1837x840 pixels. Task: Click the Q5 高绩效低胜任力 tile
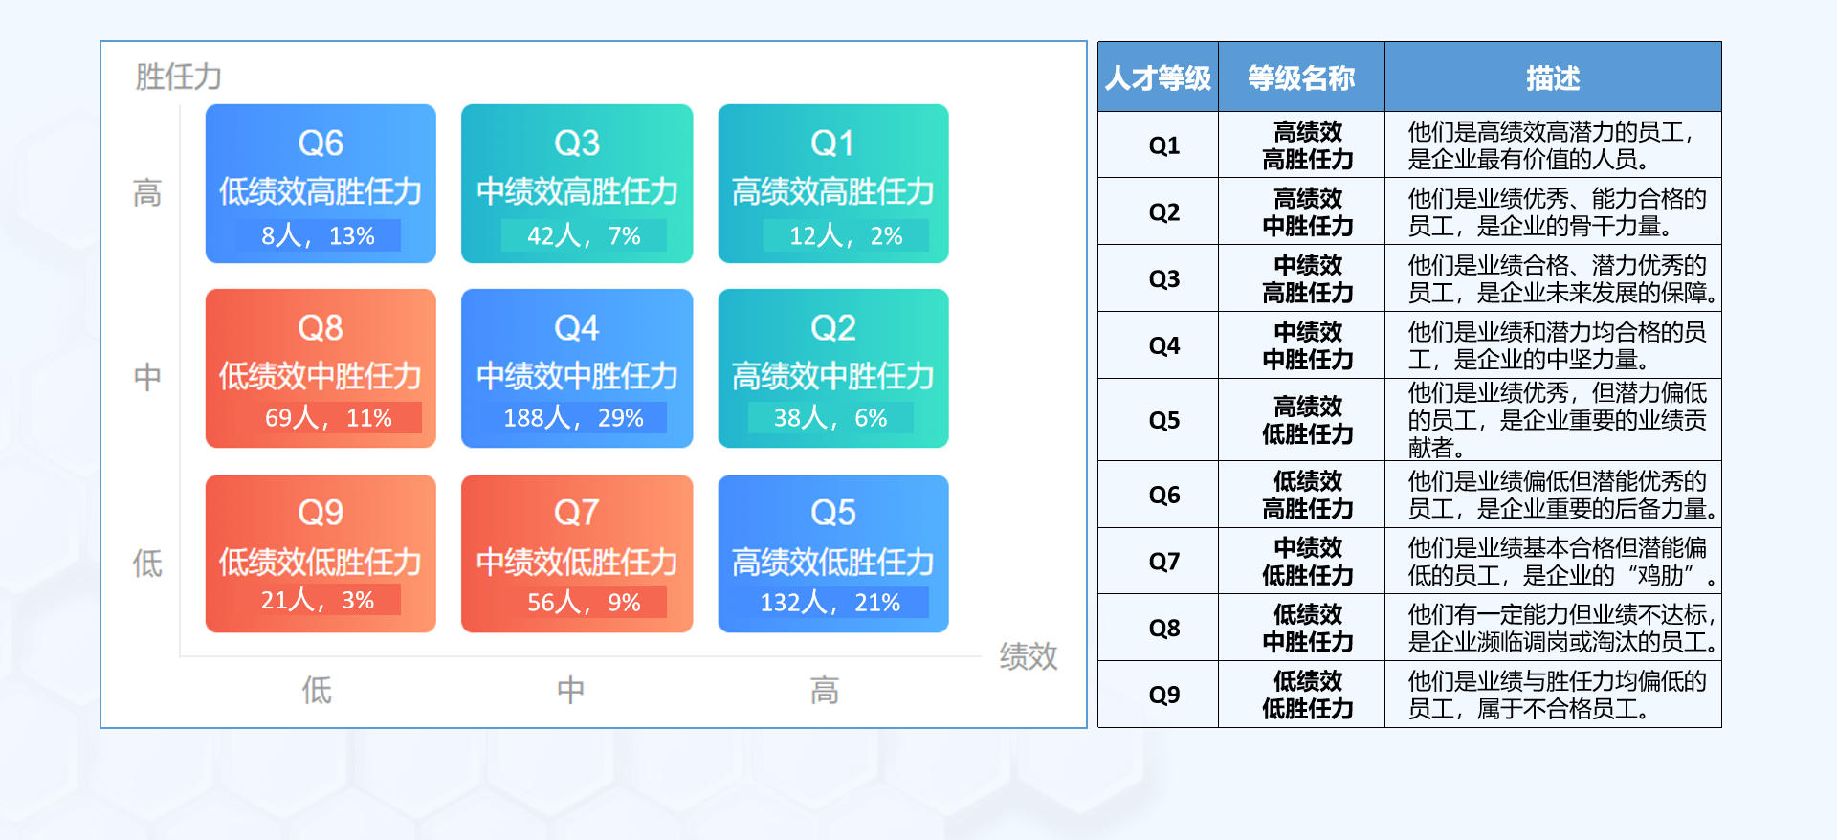click(x=832, y=552)
